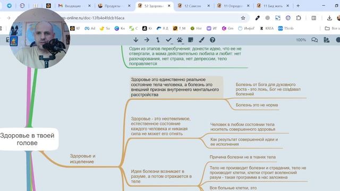Click the down arrow icon in mind map toolbar

pyautogui.click(x=136, y=40)
